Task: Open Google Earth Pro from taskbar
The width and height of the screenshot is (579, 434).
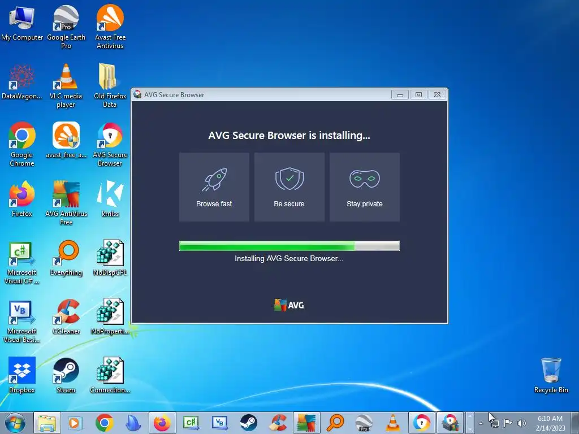Action: 364,423
